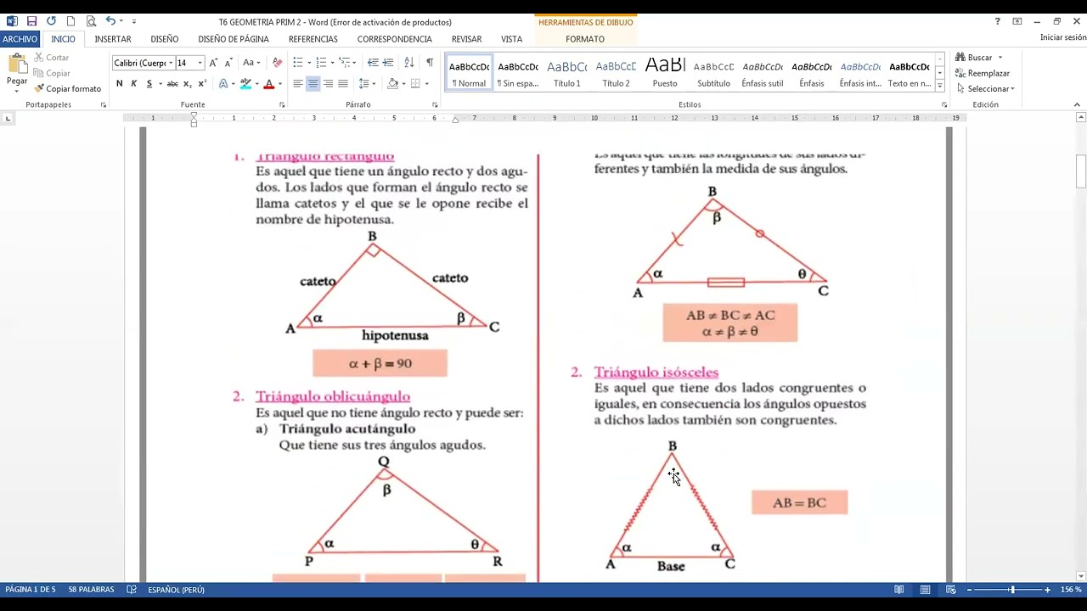
Task: Open the font color dropdown arrow
Action: tap(280, 84)
